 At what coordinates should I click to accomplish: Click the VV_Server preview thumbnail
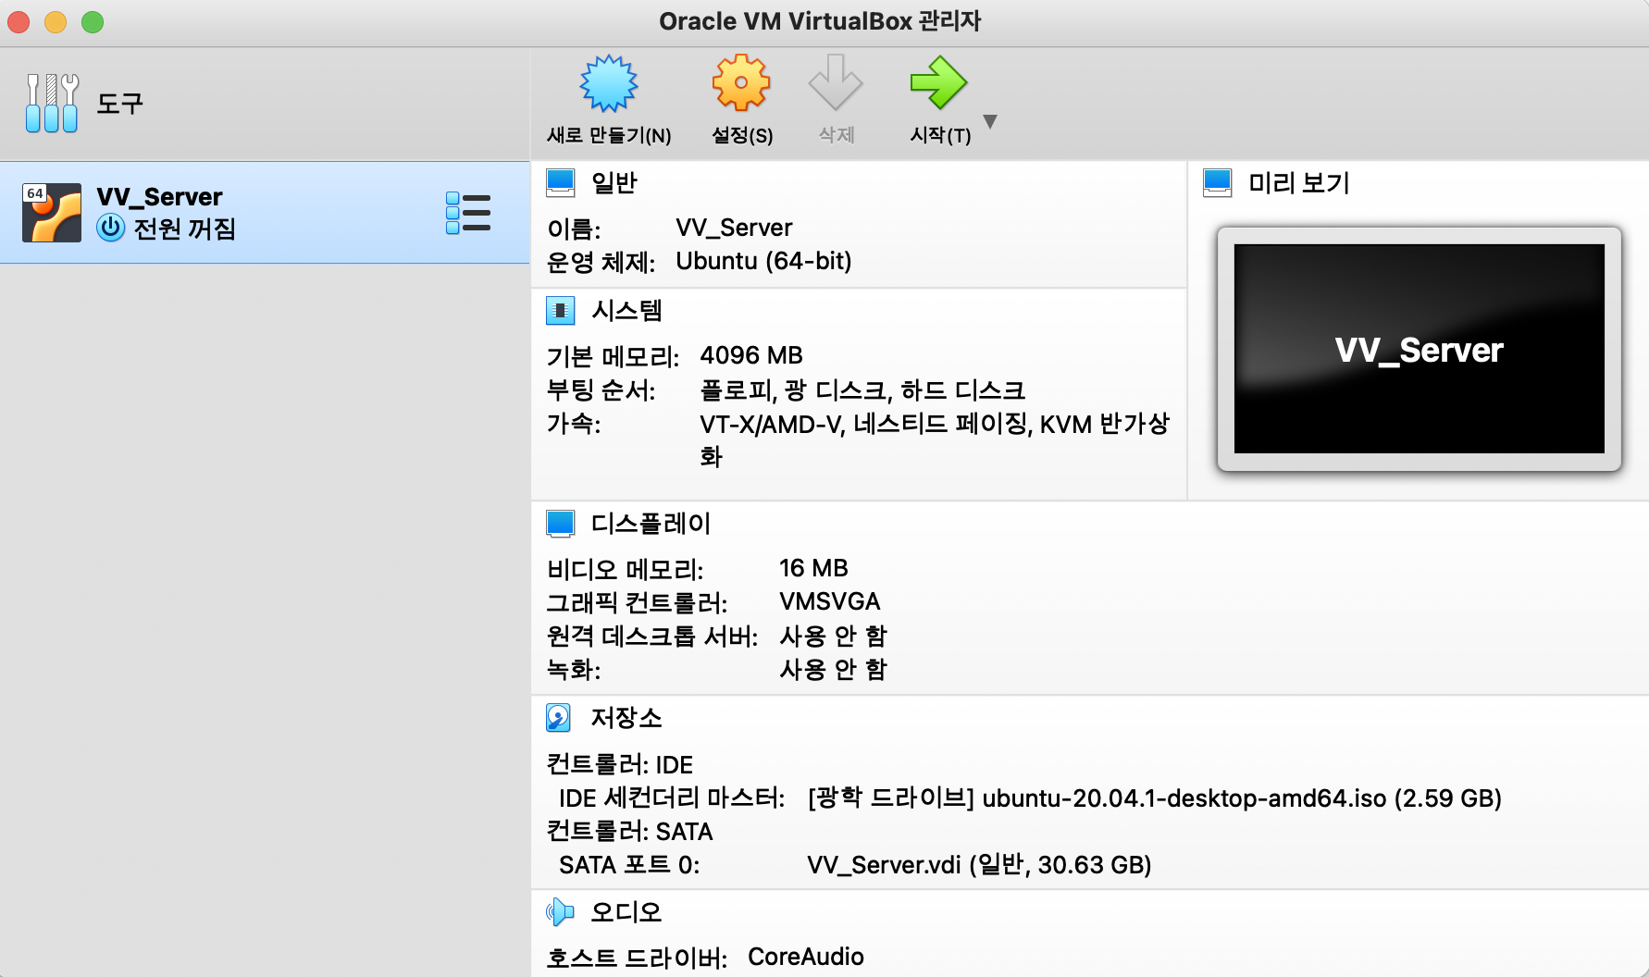[x=1420, y=349]
